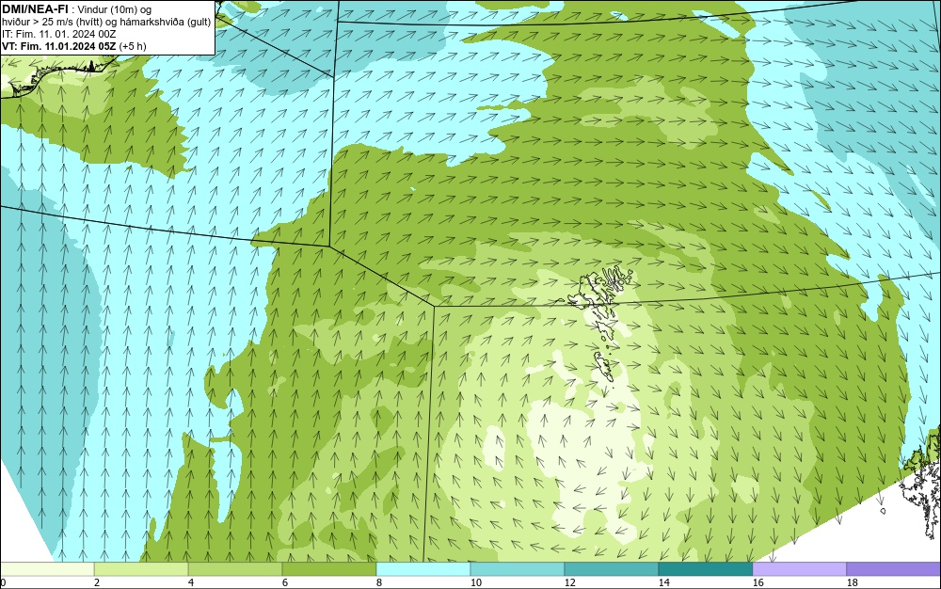This screenshot has width=941, height=589.
Task: Click the small isolated island near bottom-right coast
Action: click(x=884, y=511)
